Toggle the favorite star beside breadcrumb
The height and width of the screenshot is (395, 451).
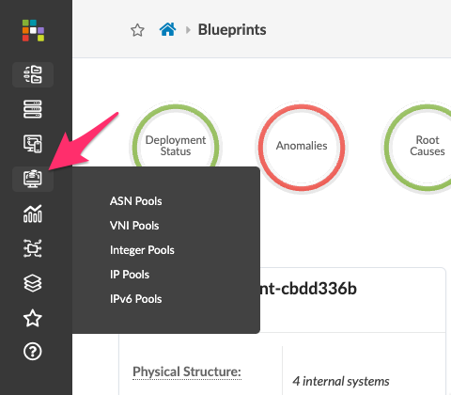137,30
